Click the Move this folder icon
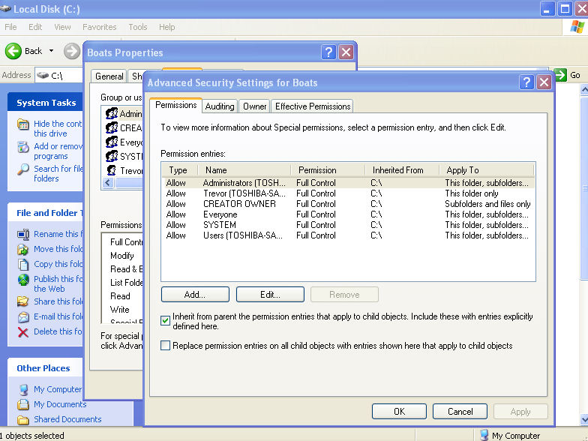 click(23, 249)
